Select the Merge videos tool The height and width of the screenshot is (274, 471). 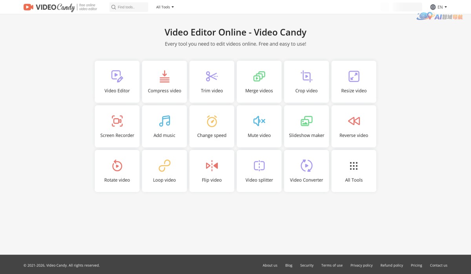coord(259,81)
